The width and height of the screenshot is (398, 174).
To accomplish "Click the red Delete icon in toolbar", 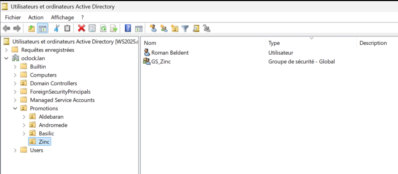I will pos(82,28).
